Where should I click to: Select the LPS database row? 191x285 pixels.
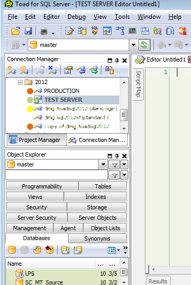coord(62,274)
